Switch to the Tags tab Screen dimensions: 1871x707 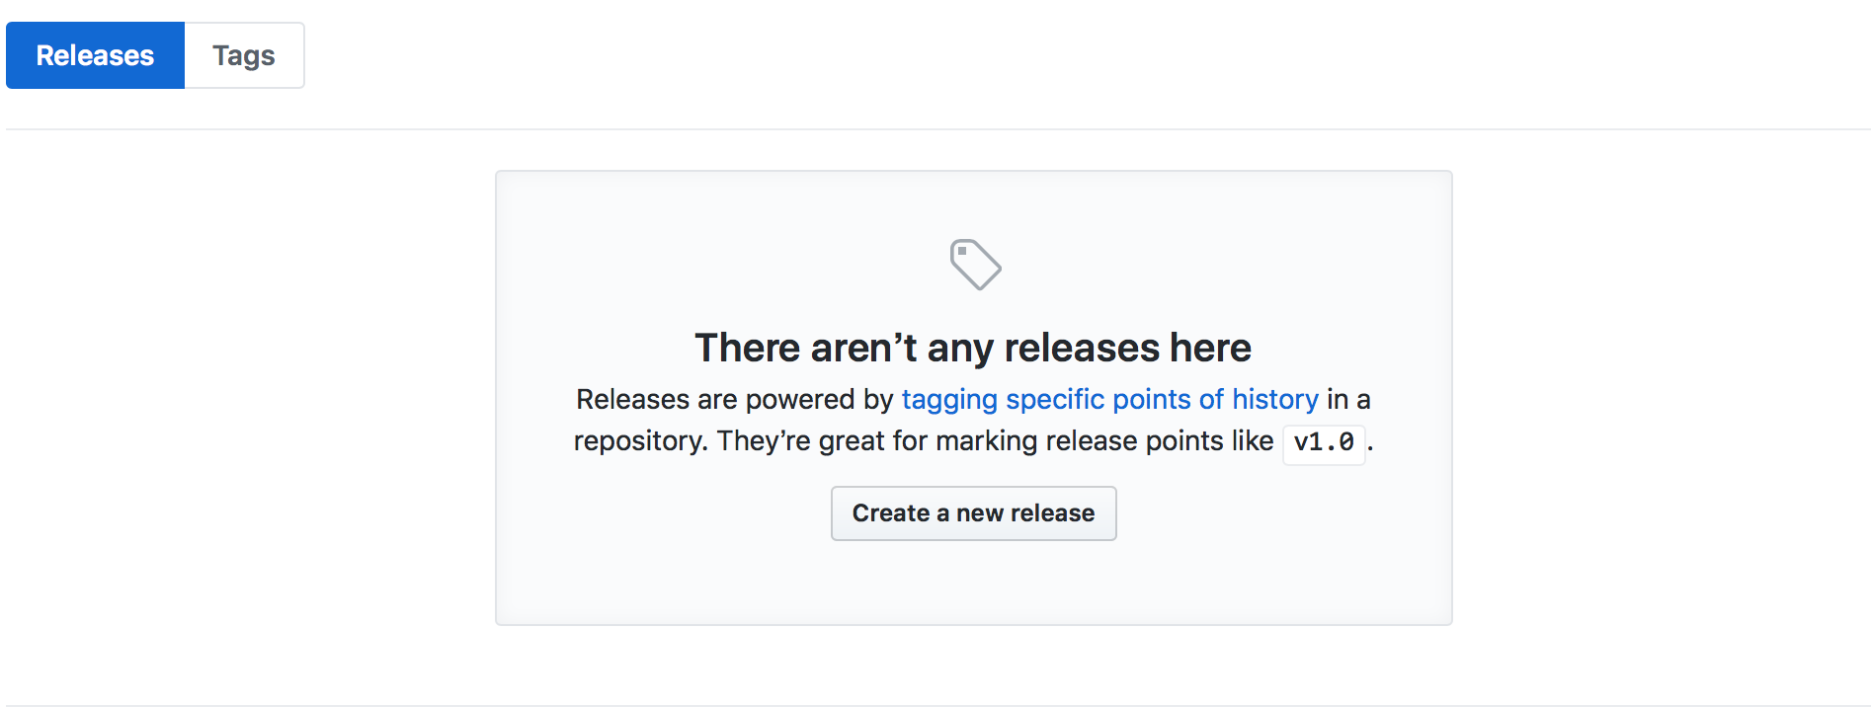click(244, 55)
